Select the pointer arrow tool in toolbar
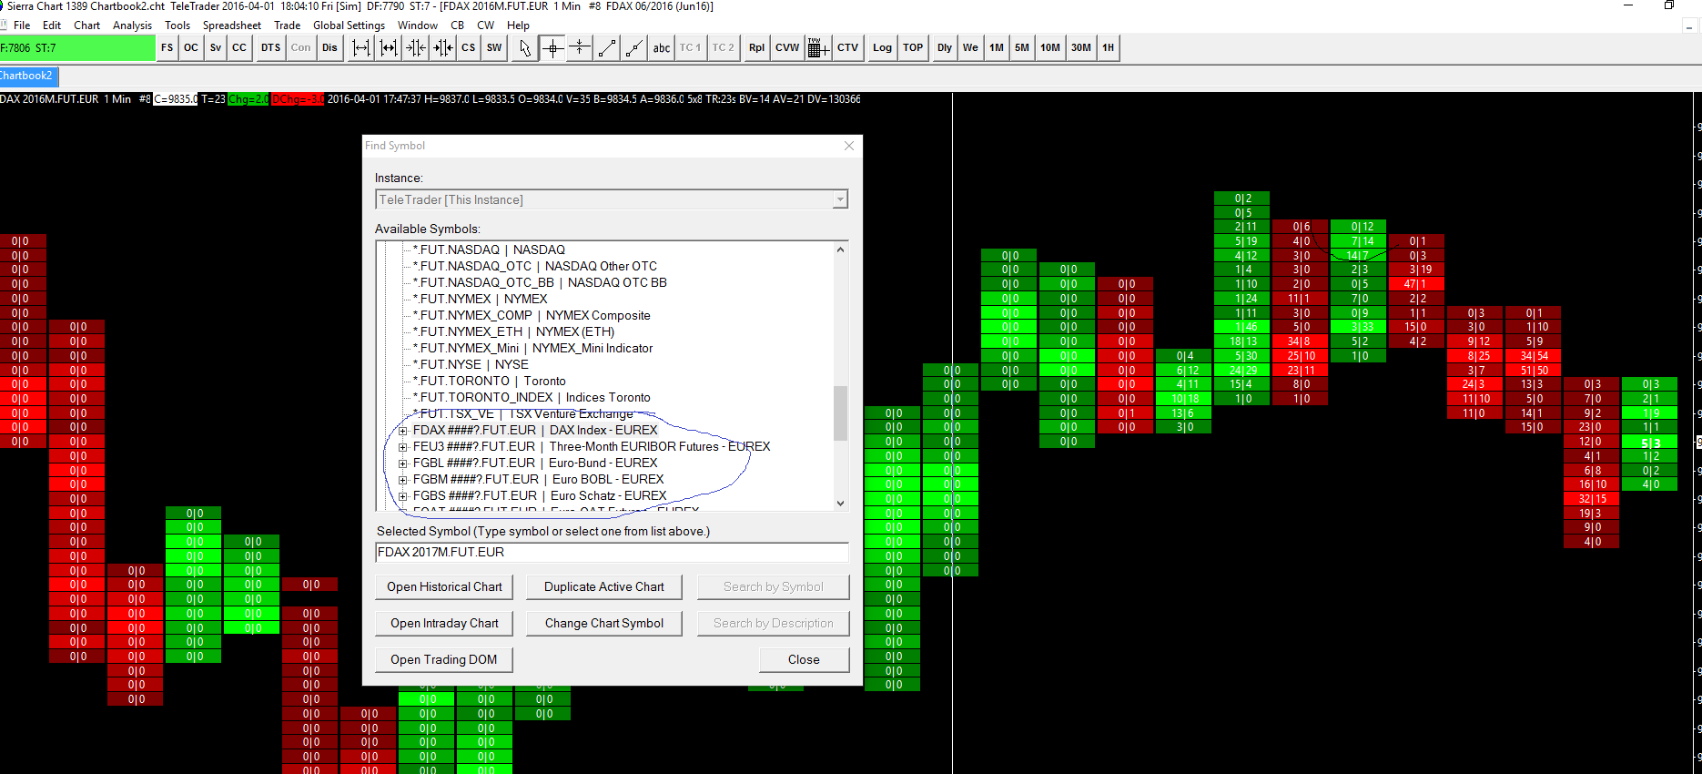This screenshot has height=774, width=1702. (524, 48)
